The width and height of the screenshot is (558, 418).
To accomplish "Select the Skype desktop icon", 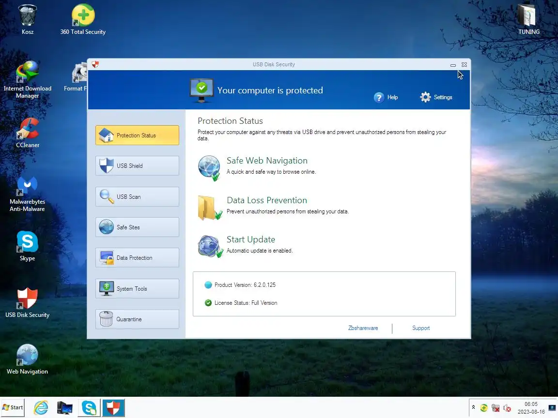I will [28, 246].
